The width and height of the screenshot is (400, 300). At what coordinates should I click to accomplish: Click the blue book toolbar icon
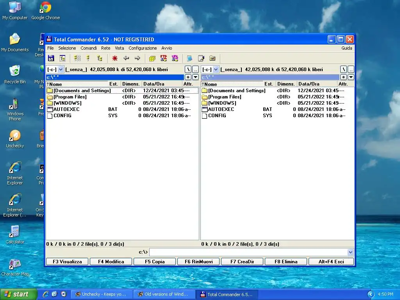click(x=189, y=58)
